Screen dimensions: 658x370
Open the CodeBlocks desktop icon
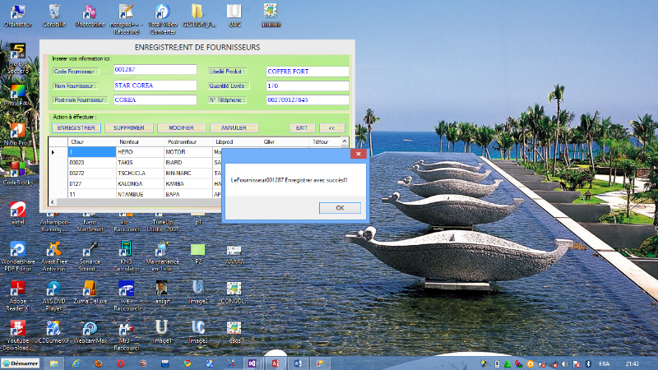click(16, 171)
